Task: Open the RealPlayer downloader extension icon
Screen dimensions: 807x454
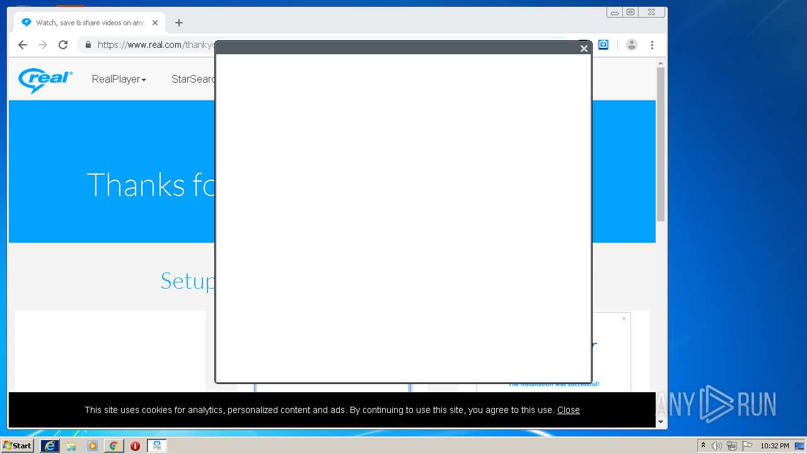Action: (x=603, y=45)
